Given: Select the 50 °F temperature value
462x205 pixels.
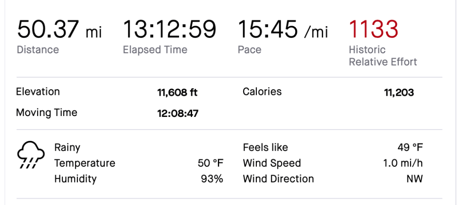Looking at the screenshot, I should coord(210,163).
